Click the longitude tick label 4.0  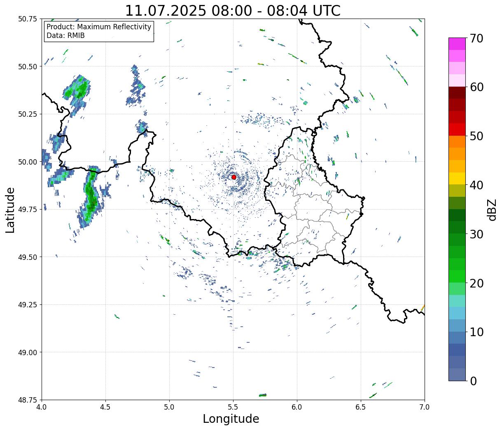click(x=42, y=407)
